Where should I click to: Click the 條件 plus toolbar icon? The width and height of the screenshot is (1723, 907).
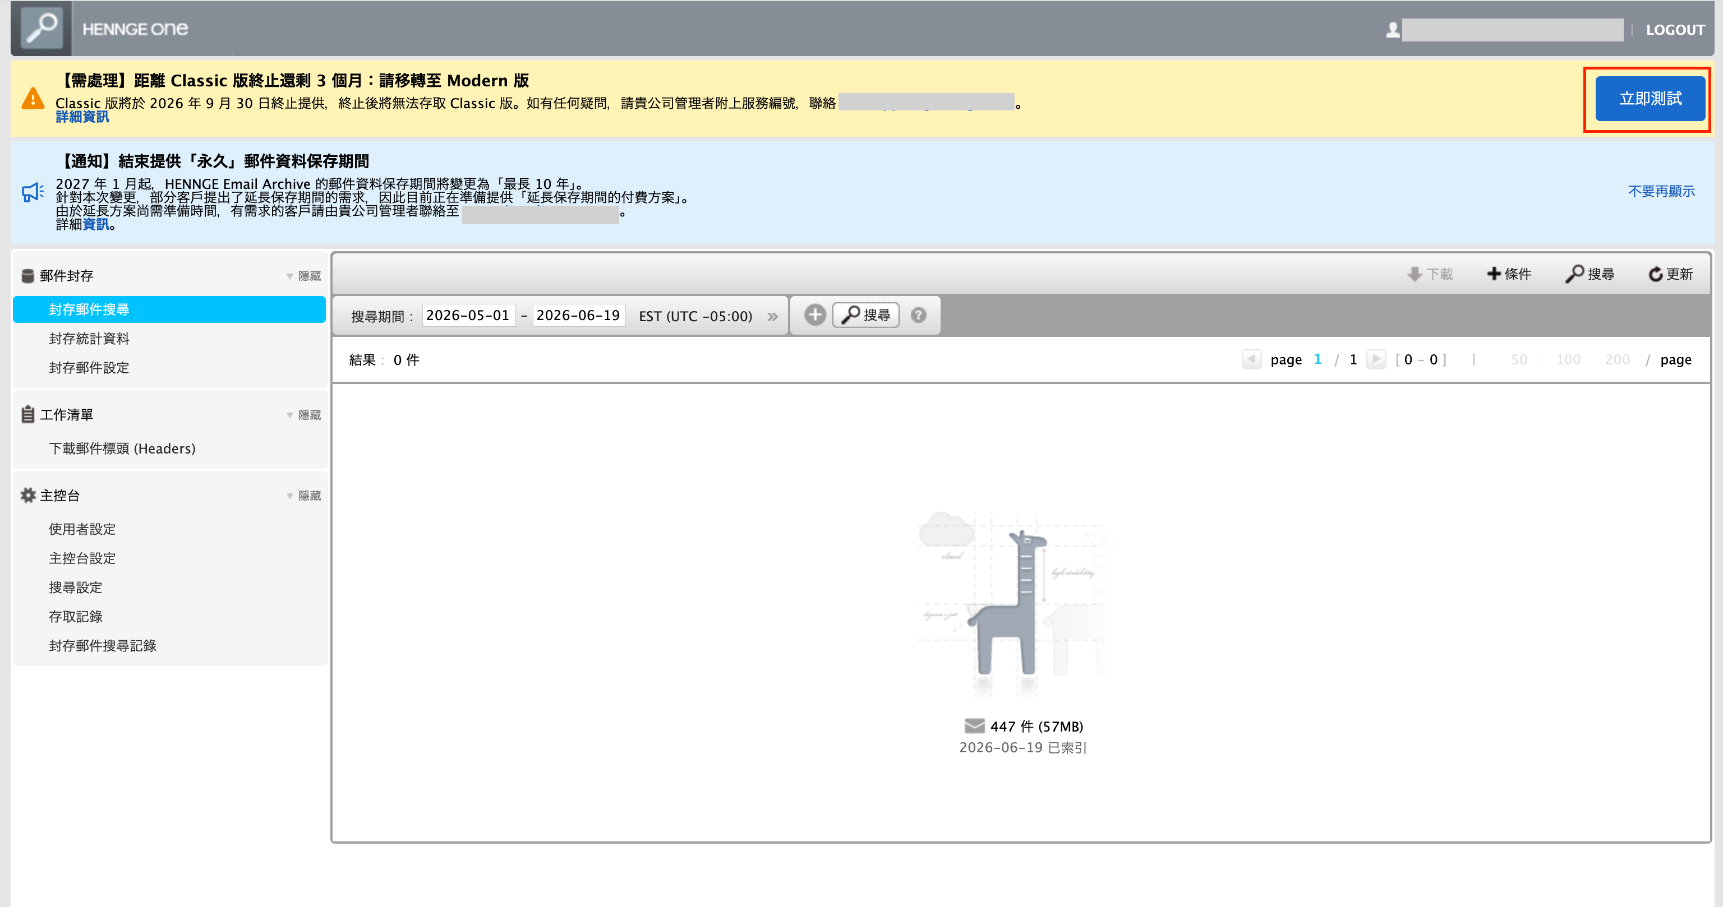coord(1493,274)
